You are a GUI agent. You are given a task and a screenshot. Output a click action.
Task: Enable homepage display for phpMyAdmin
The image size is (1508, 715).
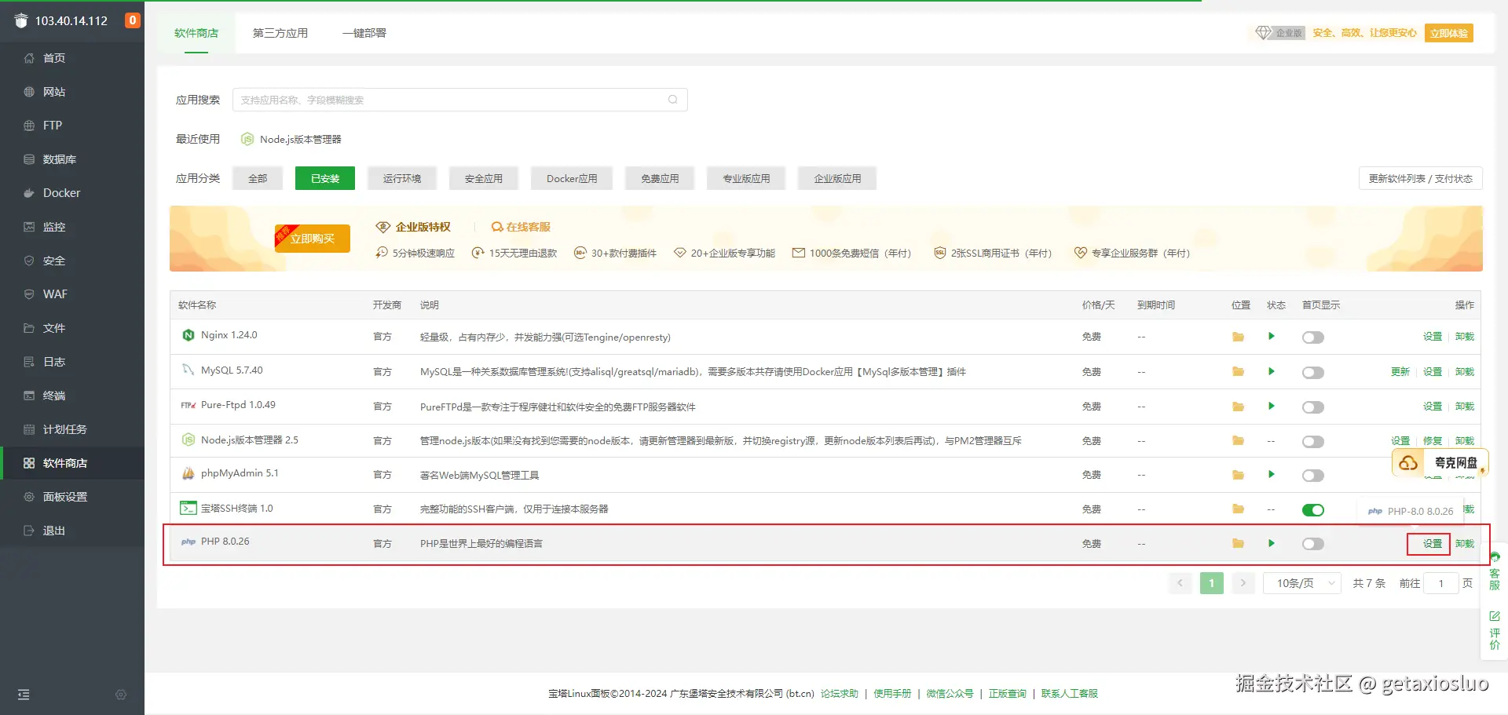(1312, 476)
